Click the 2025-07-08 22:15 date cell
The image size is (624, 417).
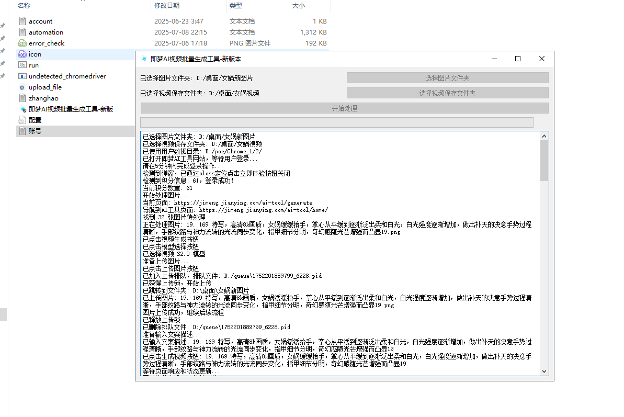(180, 32)
